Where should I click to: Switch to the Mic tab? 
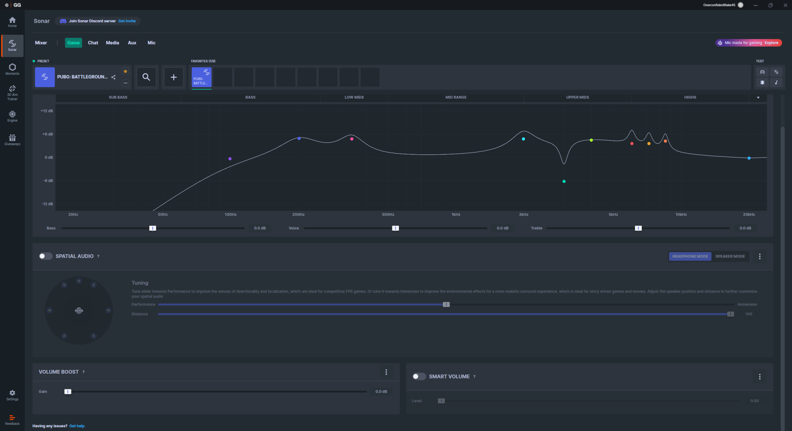pos(151,43)
